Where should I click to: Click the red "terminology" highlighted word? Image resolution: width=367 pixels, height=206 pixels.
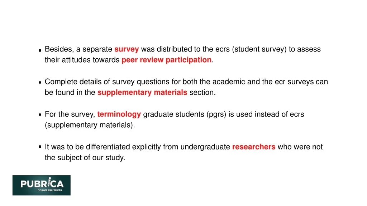119,114
